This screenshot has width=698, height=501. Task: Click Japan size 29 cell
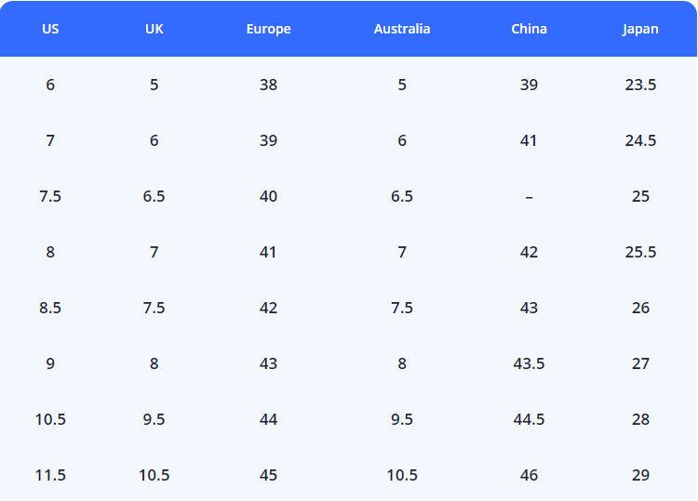pyautogui.click(x=640, y=475)
